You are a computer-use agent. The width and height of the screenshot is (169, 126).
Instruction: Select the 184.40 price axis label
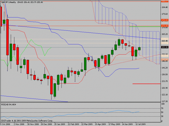[x=165, y=7]
